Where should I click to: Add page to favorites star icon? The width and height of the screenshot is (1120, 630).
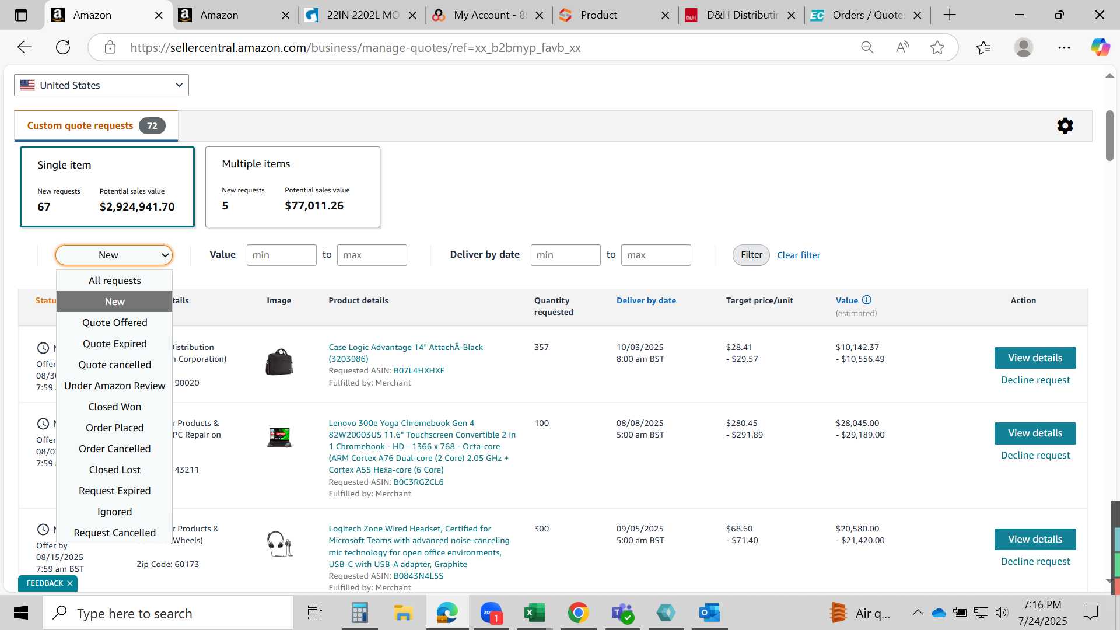[937, 47]
